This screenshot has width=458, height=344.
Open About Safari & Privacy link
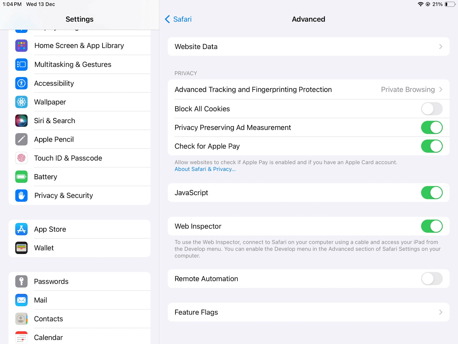(205, 169)
